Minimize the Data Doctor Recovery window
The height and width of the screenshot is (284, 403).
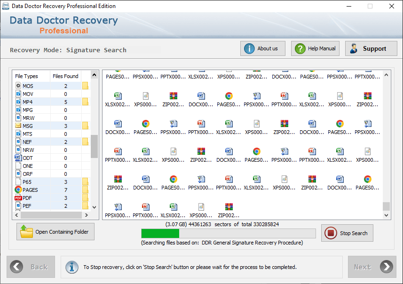(x=349, y=6)
